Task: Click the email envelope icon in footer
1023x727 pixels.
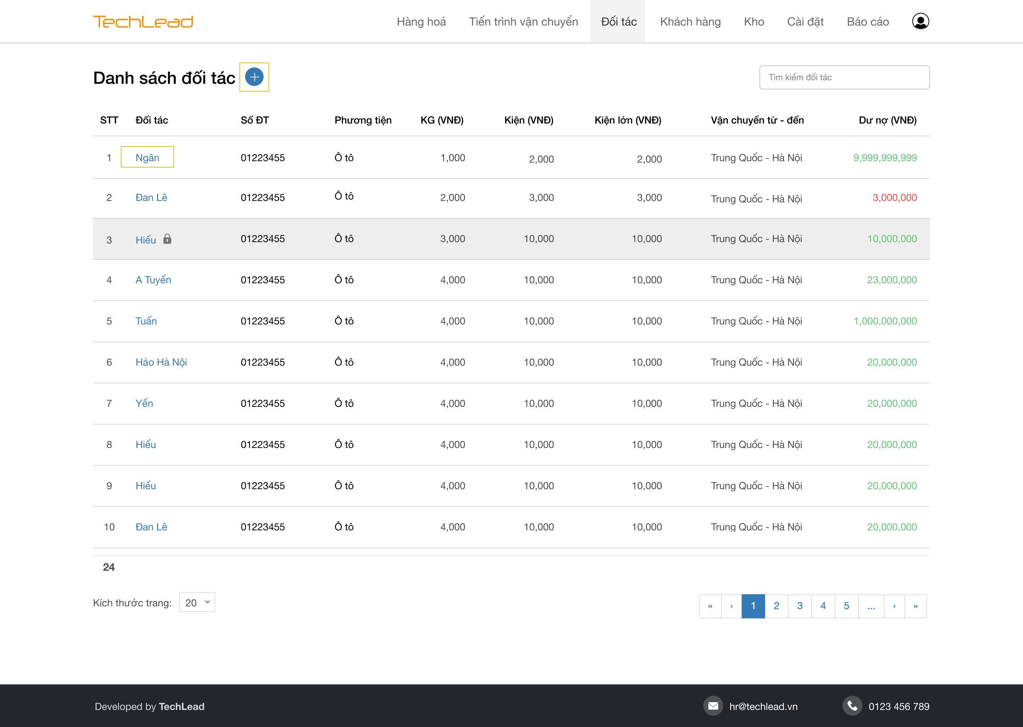Action: point(713,706)
